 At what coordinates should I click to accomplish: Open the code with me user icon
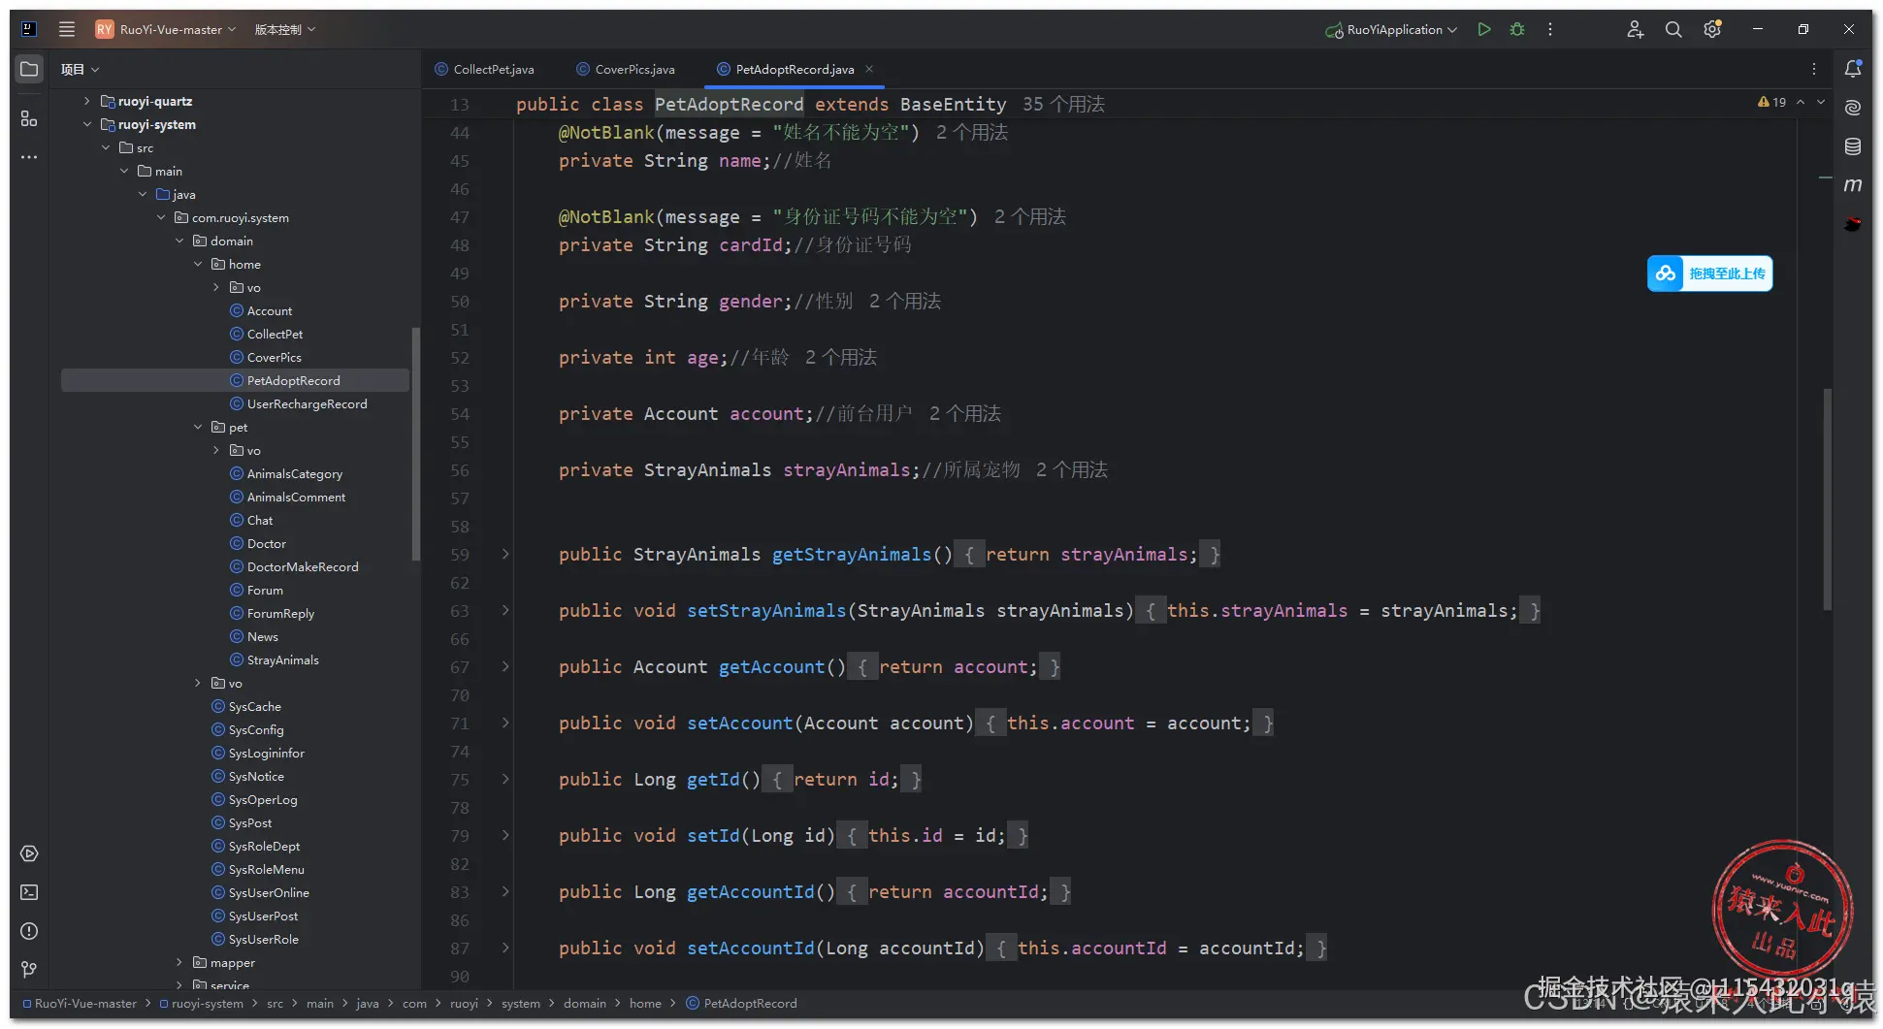(1636, 29)
